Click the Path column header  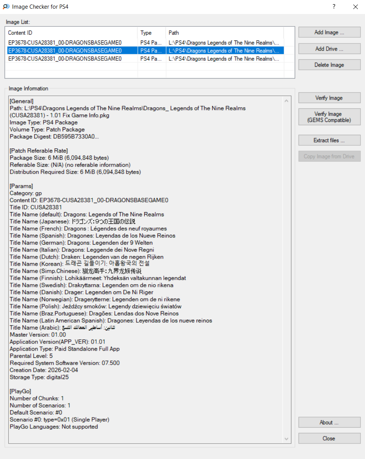click(x=225, y=33)
